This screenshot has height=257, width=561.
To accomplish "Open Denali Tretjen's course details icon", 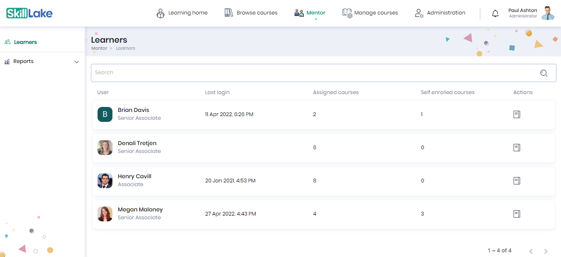I will (517, 148).
